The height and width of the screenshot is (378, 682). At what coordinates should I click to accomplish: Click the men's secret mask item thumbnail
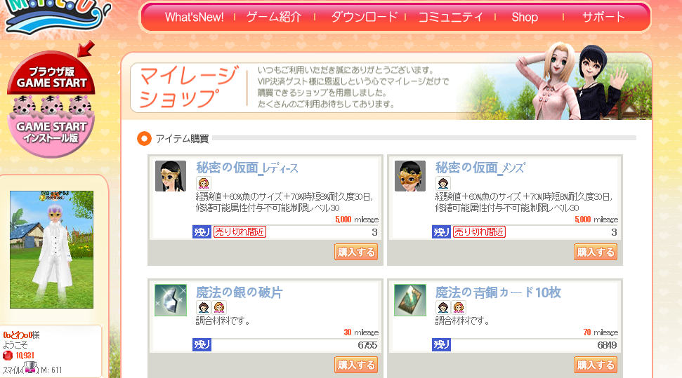point(409,176)
